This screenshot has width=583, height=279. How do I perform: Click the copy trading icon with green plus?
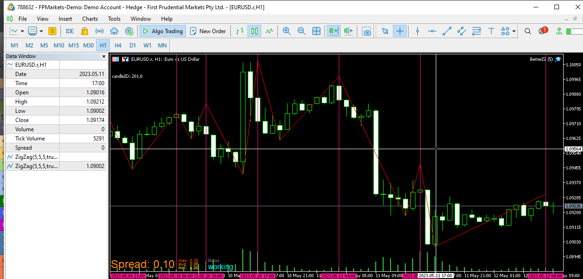[130, 31]
